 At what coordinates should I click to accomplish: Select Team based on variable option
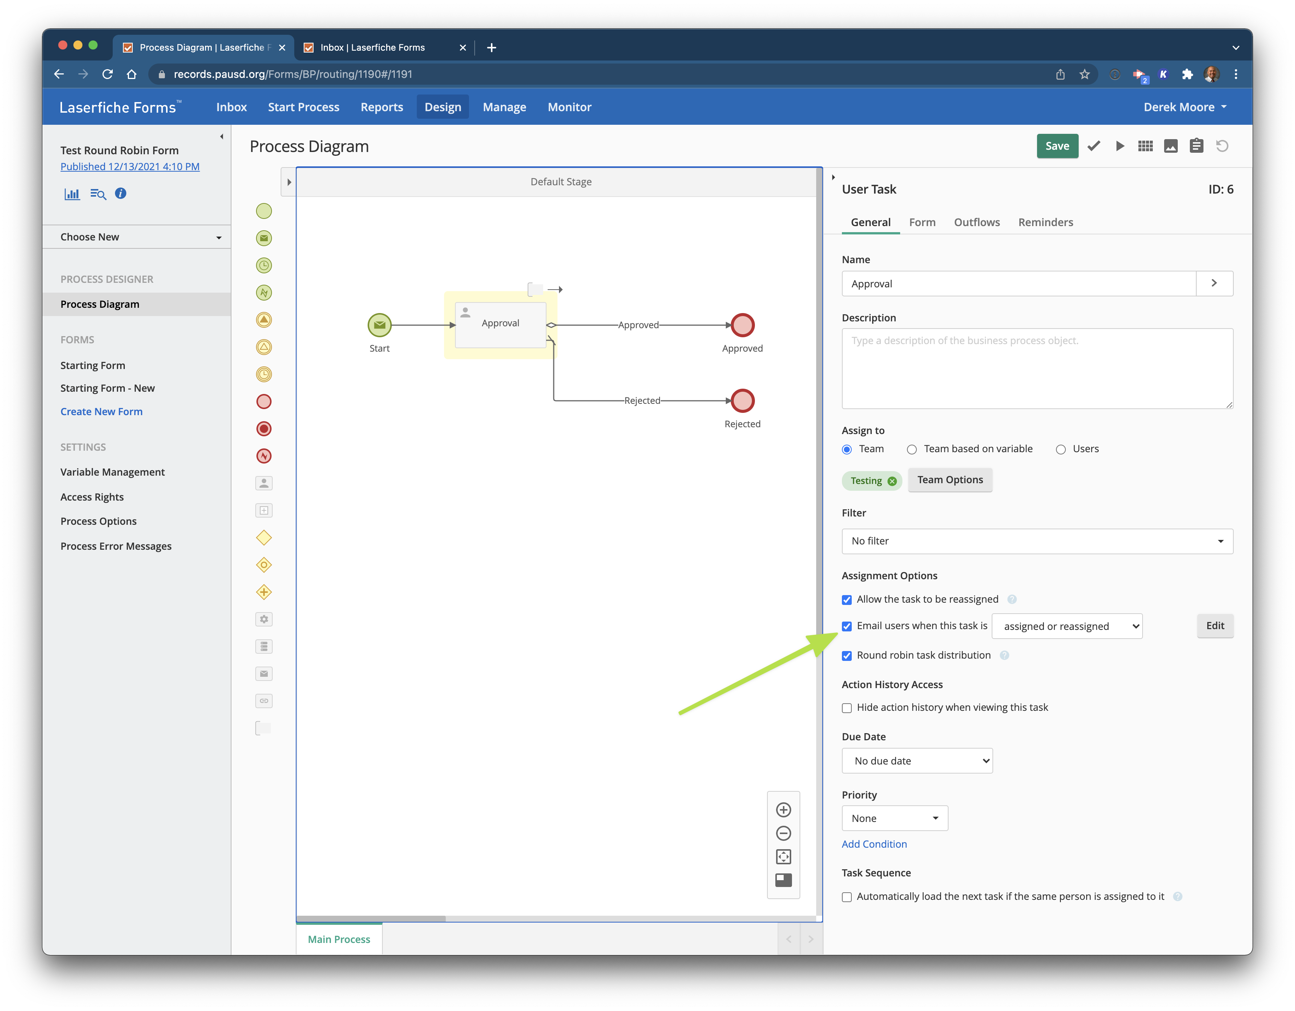[x=912, y=449]
